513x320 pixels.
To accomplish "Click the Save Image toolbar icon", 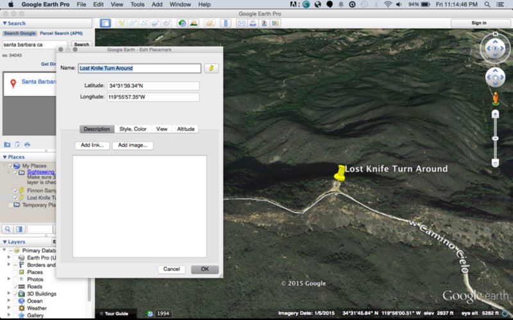I will click(264, 23).
